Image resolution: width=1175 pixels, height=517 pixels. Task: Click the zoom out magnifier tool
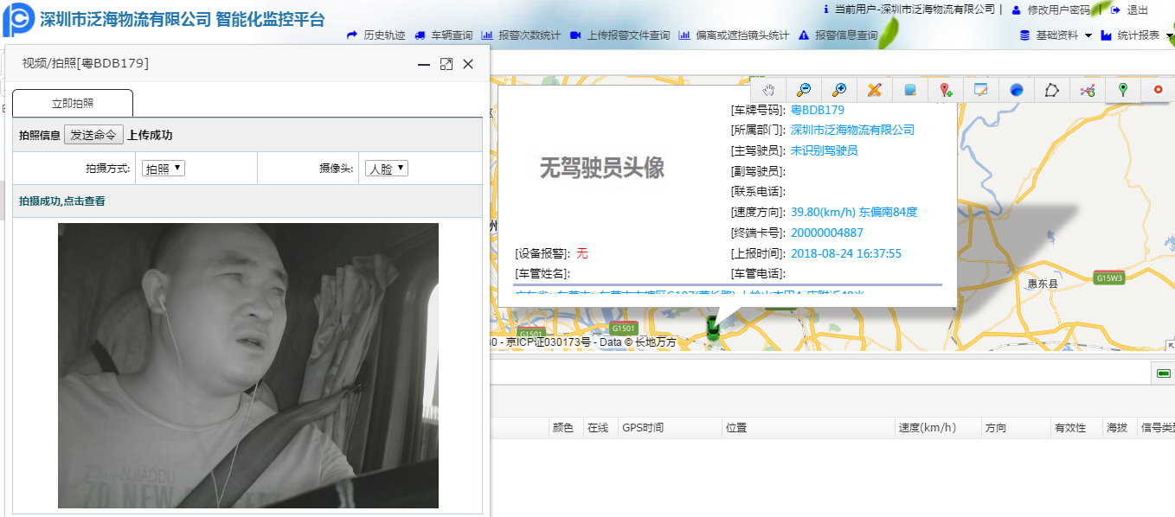click(804, 90)
